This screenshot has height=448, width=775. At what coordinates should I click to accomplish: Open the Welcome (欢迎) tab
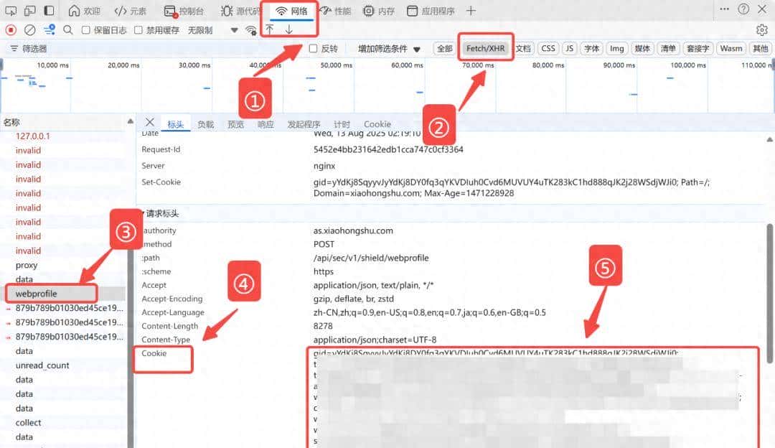[x=85, y=11]
